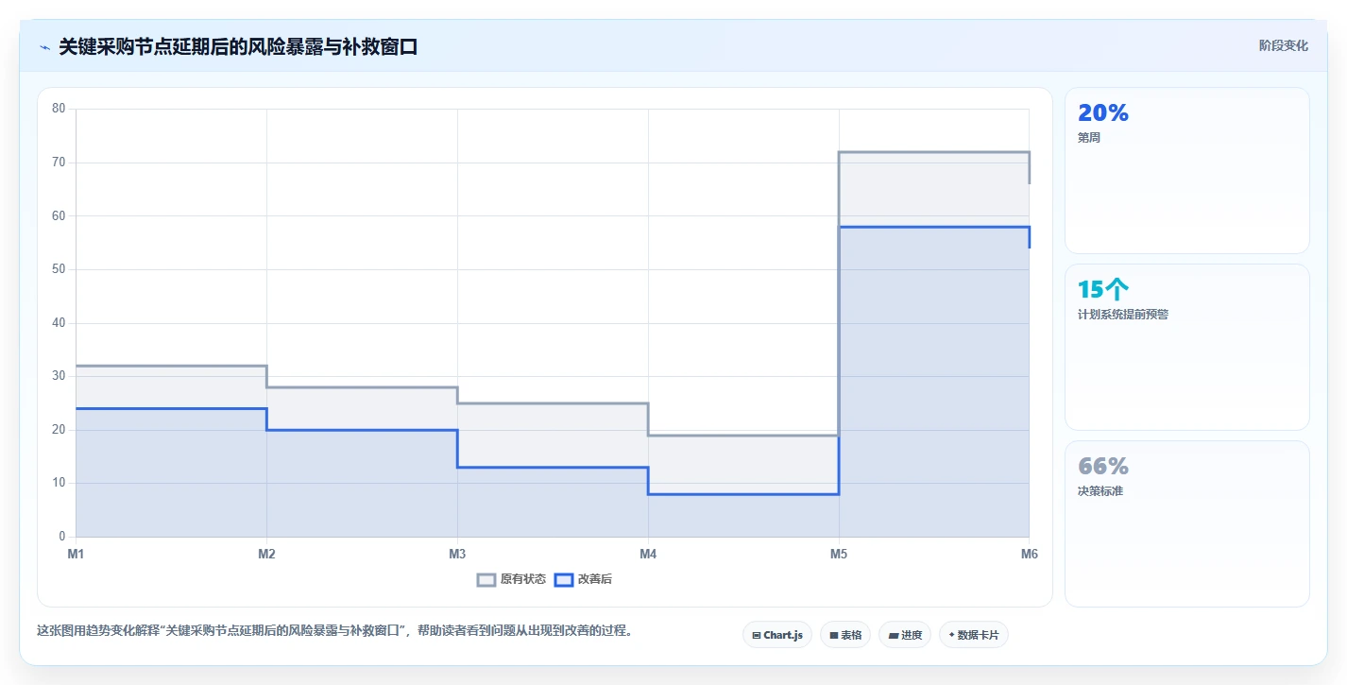Click the chart title 关键采购节点延期后的风险暴露与补救窗口
Screen dimensions: 1347x685
[238, 47]
